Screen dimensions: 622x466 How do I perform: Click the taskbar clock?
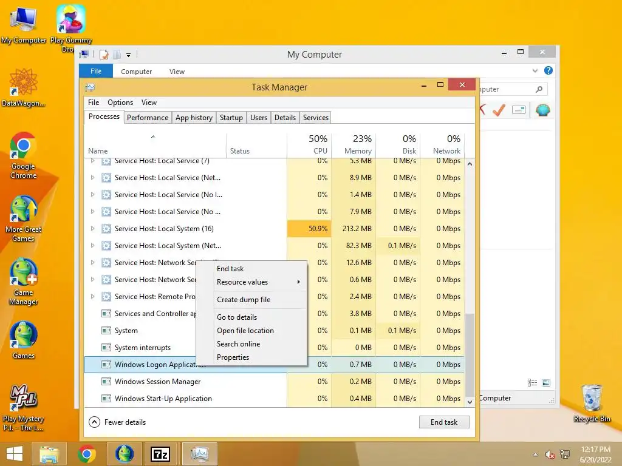pos(595,454)
